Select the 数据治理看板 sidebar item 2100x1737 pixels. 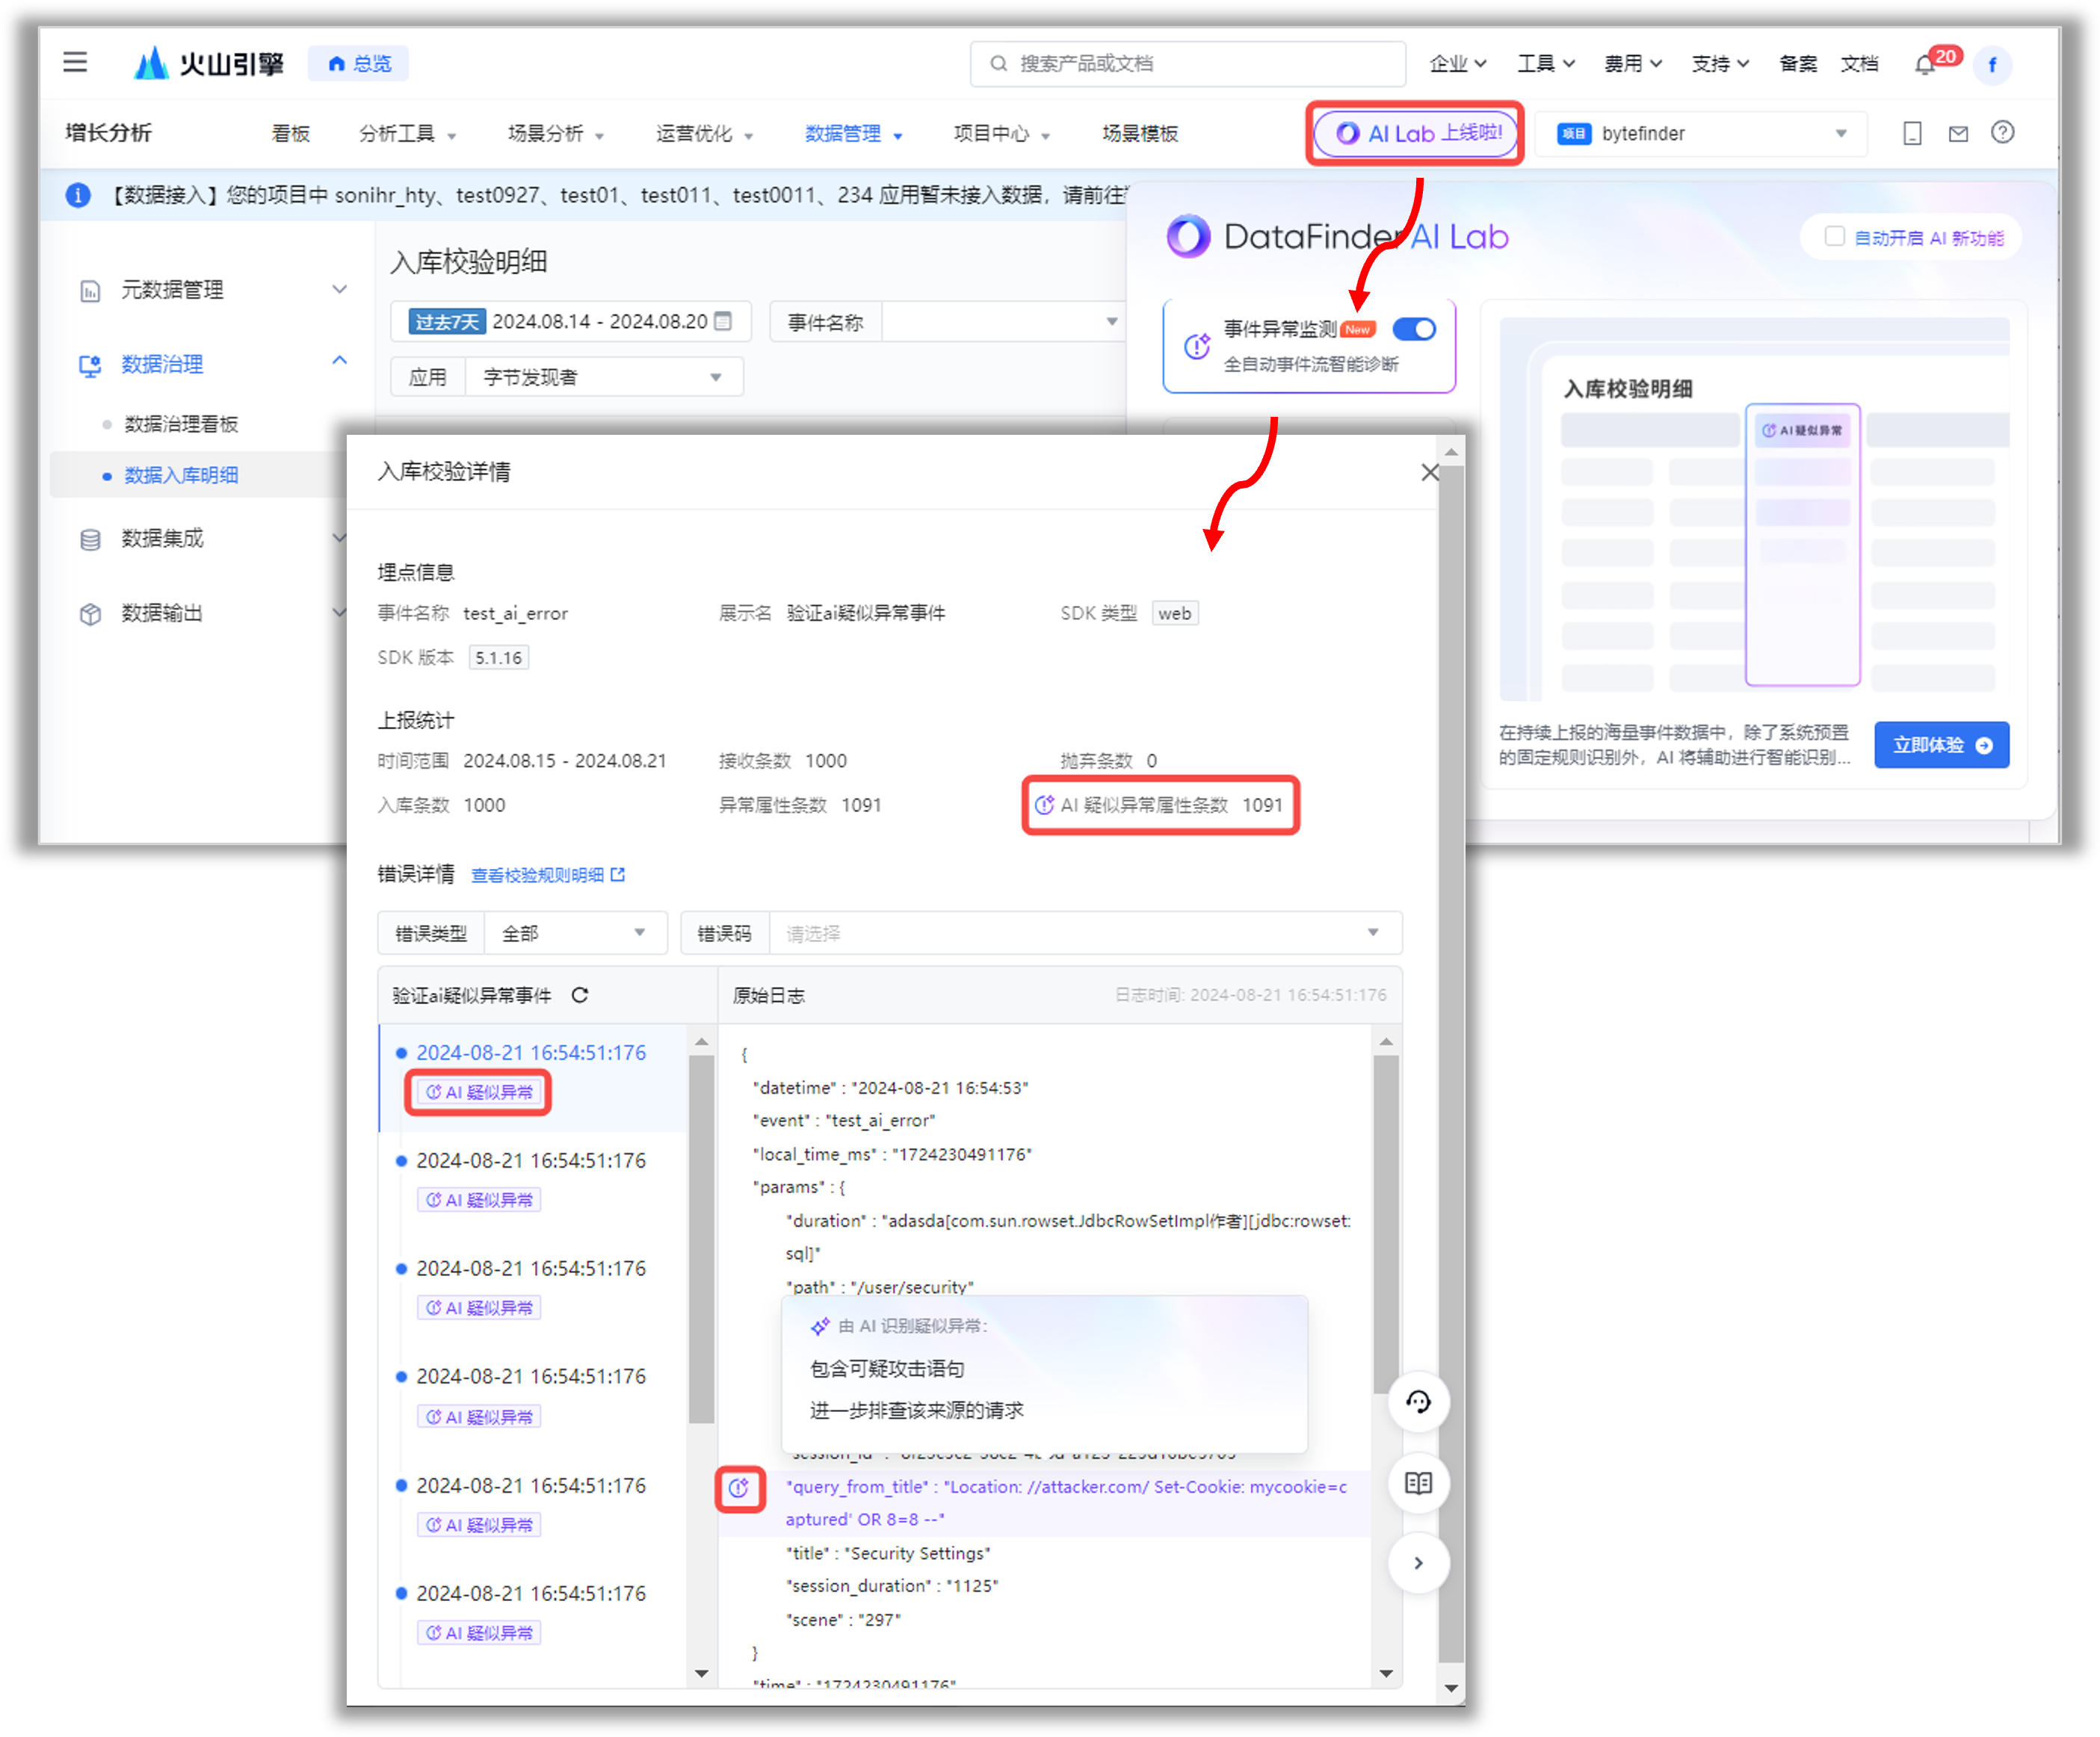[181, 424]
